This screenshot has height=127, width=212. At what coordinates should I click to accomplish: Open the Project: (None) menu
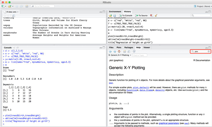pyautogui.click(x=203, y=6)
